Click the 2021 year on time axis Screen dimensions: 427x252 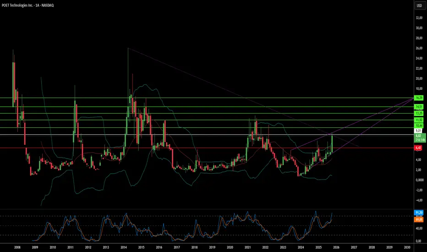coord(247,247)
